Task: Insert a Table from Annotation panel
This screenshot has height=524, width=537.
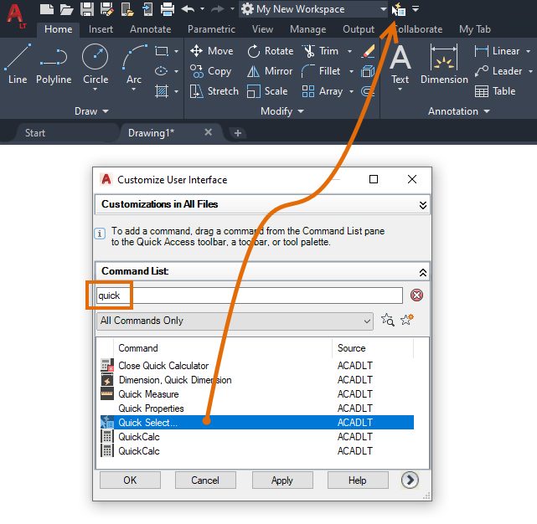Action: pos(495,91)
